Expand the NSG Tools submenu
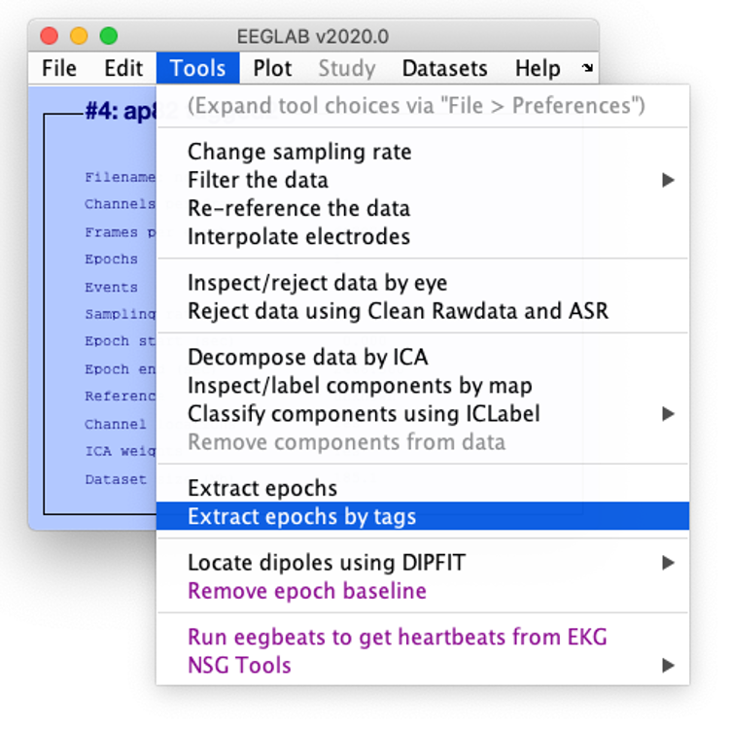 tap(239, 666)
